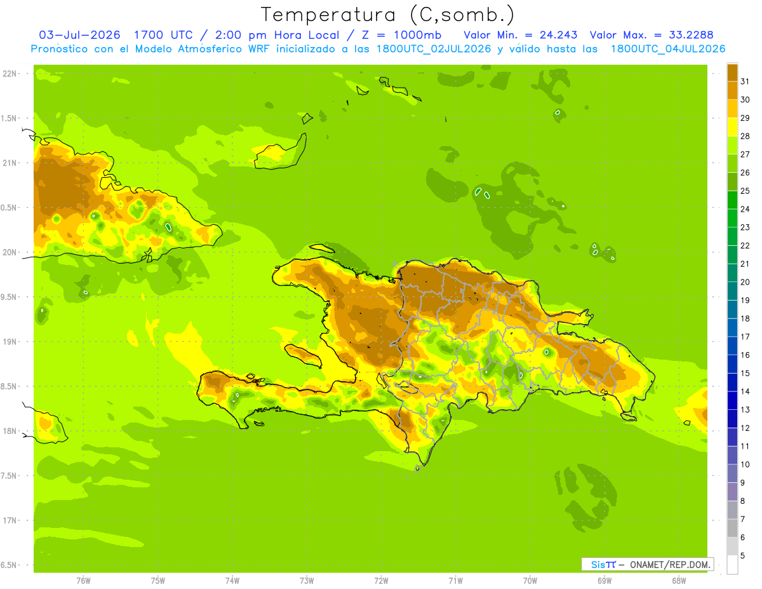
Task: Pick the legend swatch between 22 and 23
Action: (x=732, y=236)
